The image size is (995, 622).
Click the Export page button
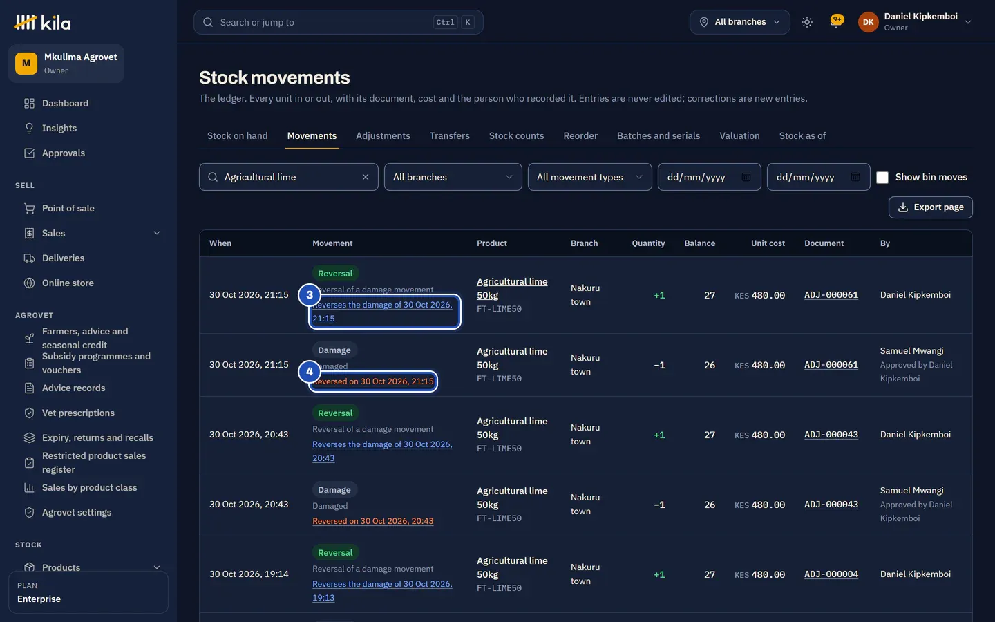coord(930,207)
